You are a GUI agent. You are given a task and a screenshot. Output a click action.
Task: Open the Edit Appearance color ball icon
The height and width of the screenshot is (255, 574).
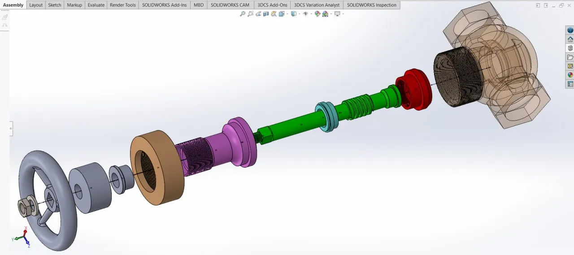(x=317, y=14)
